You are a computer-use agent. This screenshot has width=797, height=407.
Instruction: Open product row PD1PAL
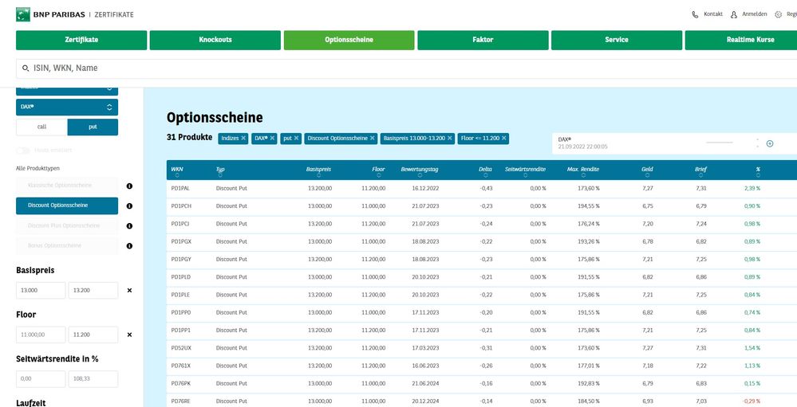tap(482, 188)
